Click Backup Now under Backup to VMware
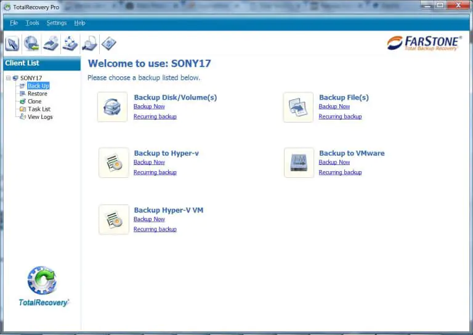Viewport: 473px width, 335px height. pos(334,163)
